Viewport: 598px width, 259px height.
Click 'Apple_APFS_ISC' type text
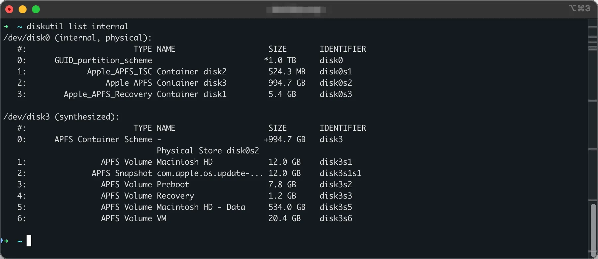coord(120,72)
